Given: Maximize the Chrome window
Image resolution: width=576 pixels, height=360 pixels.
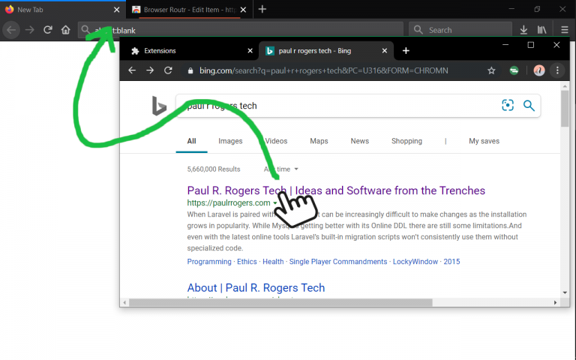Looking at the screenshot, I should coord(531,45).
